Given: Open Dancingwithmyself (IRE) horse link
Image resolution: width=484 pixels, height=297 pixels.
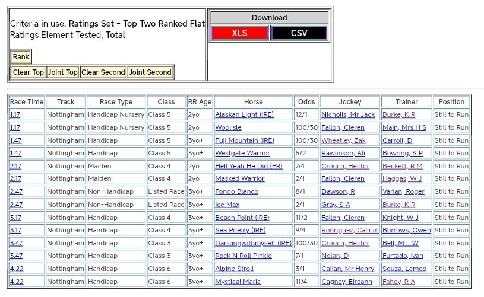Looking at the screenshot, I should coord(253,244).
